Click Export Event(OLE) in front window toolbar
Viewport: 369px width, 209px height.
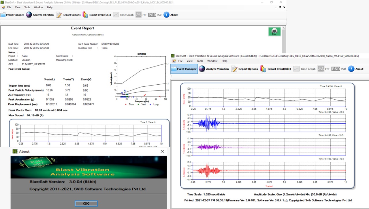[x=276, y=69]
